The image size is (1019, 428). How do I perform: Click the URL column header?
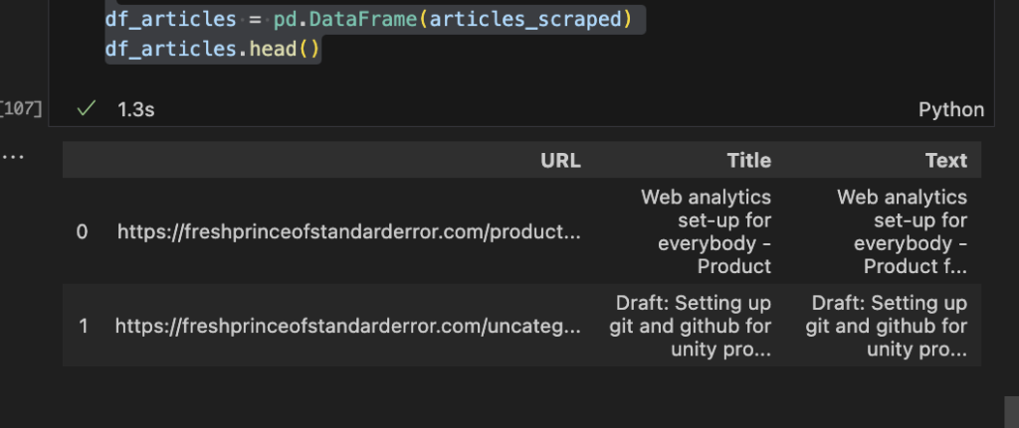560,160
